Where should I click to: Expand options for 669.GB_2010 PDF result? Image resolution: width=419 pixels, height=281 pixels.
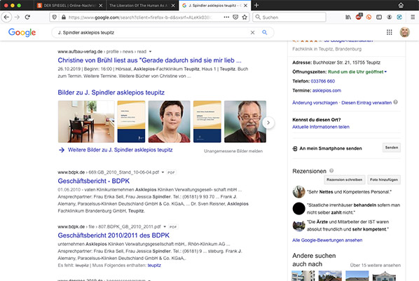coord(163,172)
